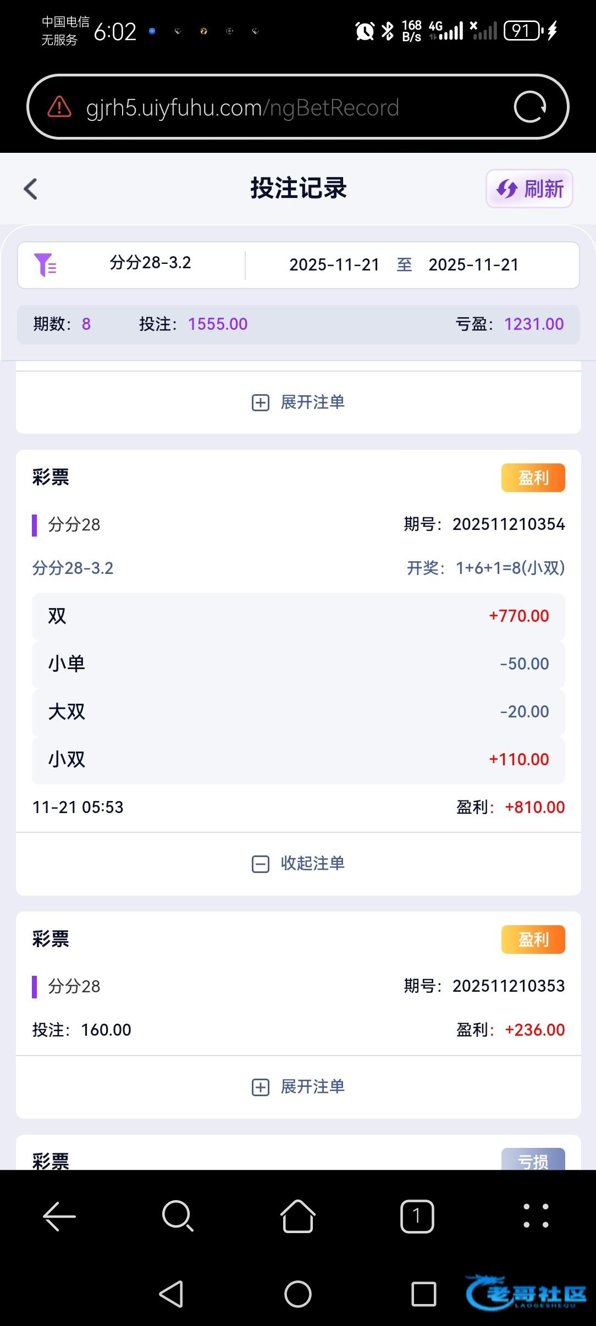Open the browser tab switcher showing 1
Viewport: 596px width, 1326px height.
(417, 1216)
